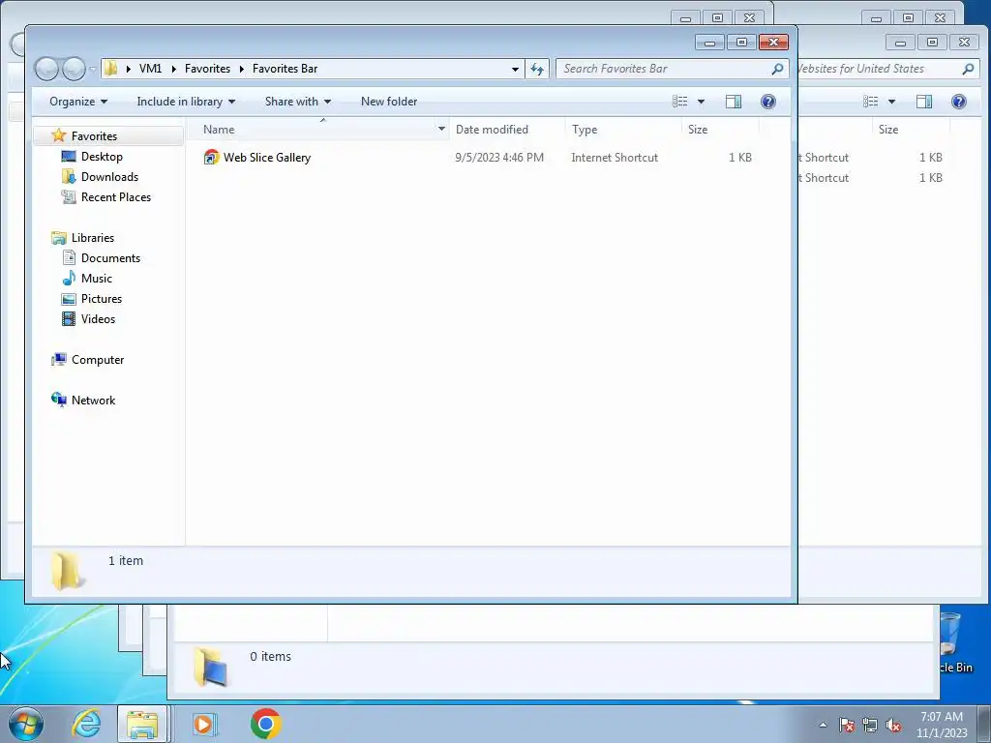The height and width of the screenshot is (743, 991).
Task: Select Favorites Bar breadcrumb segment
Action: 285,69
